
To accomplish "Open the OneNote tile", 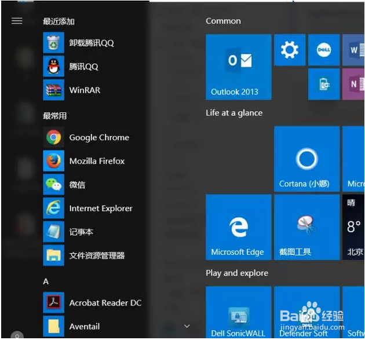I will pyautogui.click(x=353, y=84).
